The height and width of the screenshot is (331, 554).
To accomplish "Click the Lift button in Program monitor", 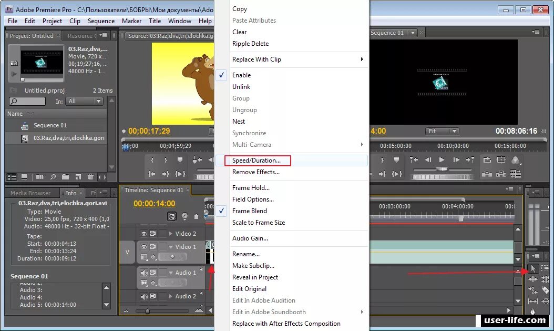I will (x=487, y=174).
